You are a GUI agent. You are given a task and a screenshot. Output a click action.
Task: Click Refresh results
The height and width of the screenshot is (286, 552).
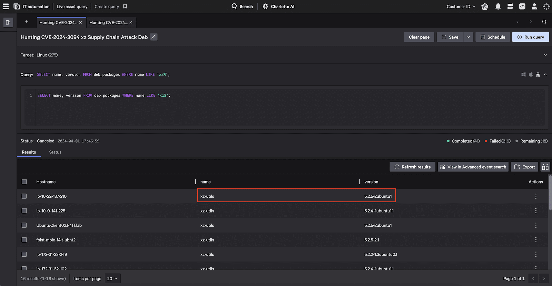point(413,167)
